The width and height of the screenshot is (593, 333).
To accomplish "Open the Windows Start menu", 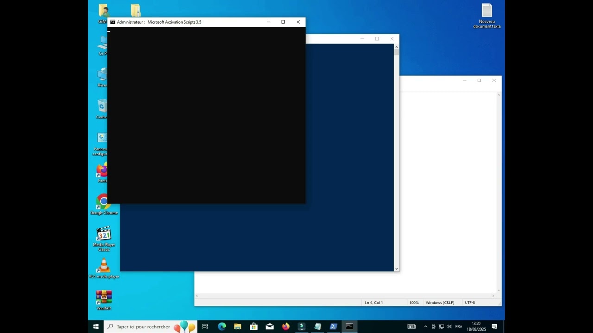I will (x=95, y=327).
